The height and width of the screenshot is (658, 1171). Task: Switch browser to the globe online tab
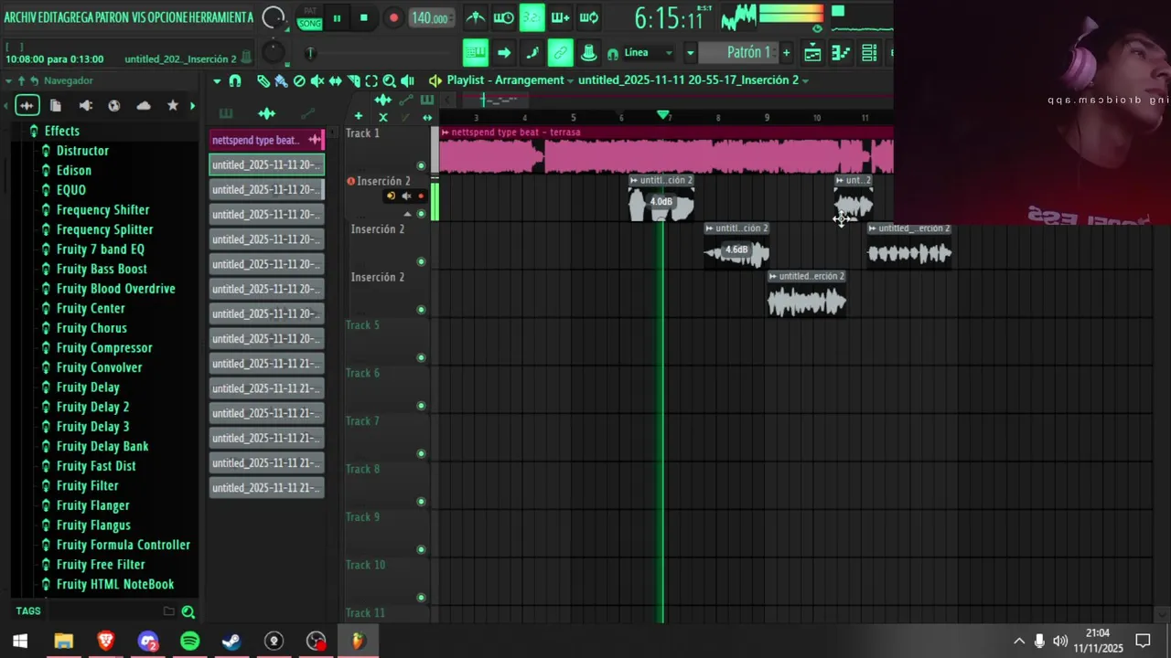[x=113, y=105]
